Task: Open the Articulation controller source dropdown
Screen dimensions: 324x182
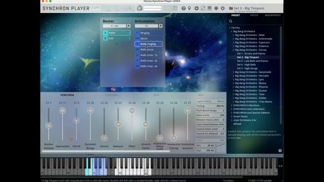Action: coord(146,26)
